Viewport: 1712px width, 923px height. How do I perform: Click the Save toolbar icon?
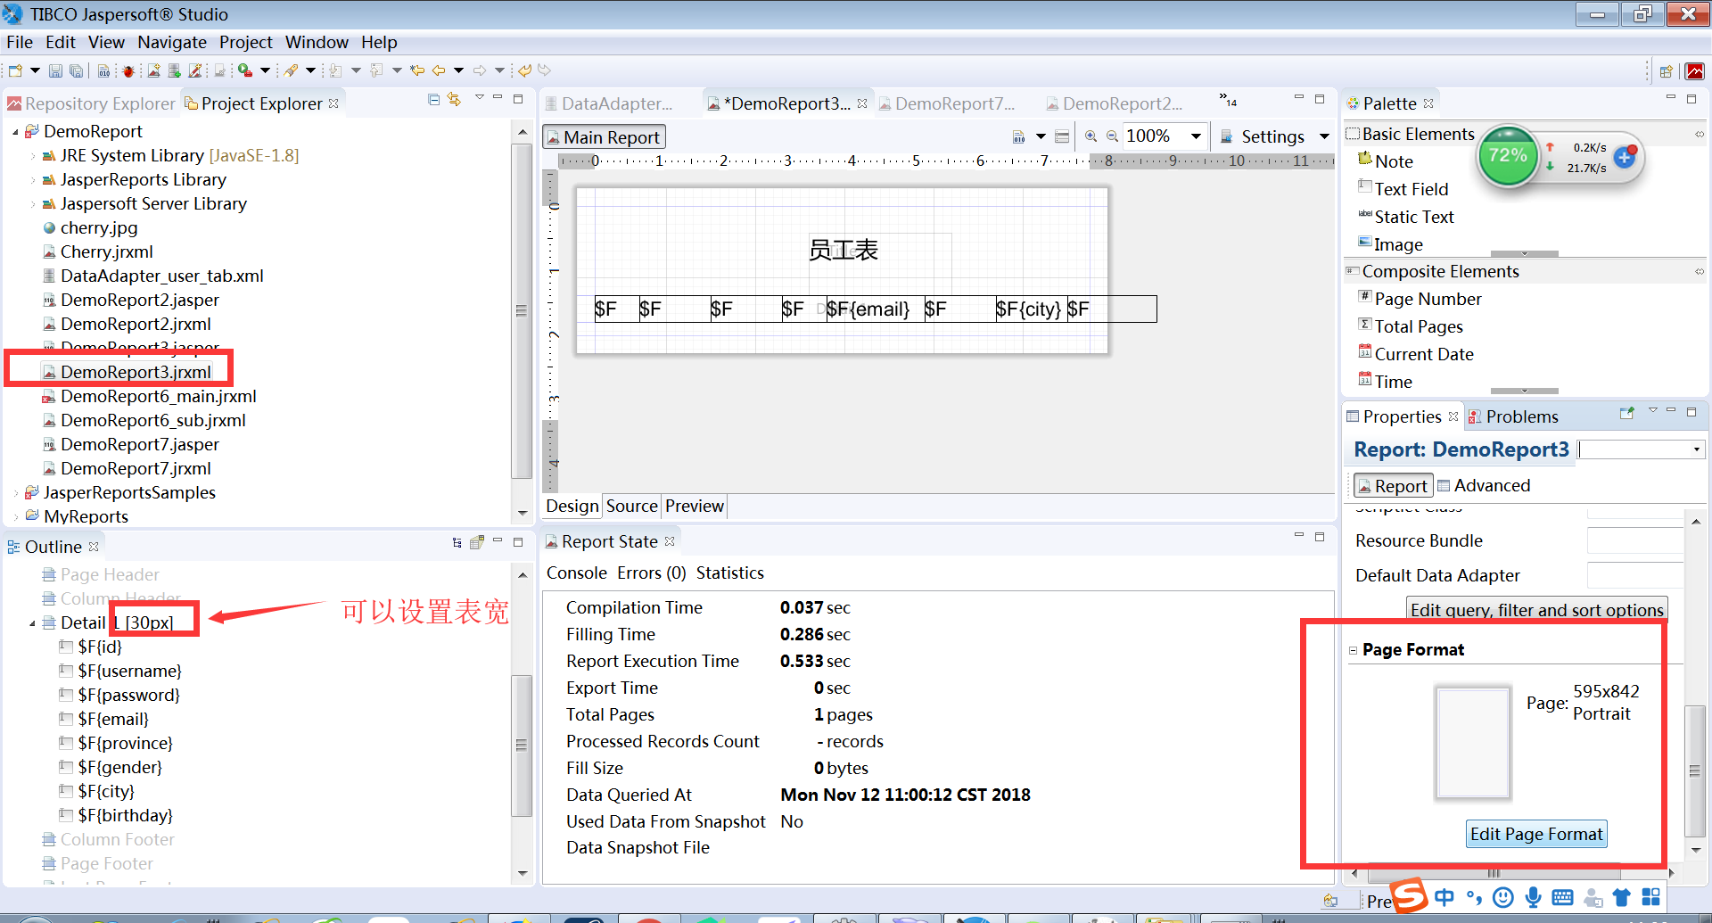[55, 70]
